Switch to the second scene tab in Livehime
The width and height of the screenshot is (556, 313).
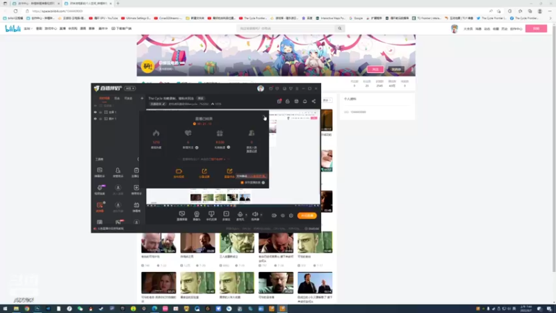point(117,98)
